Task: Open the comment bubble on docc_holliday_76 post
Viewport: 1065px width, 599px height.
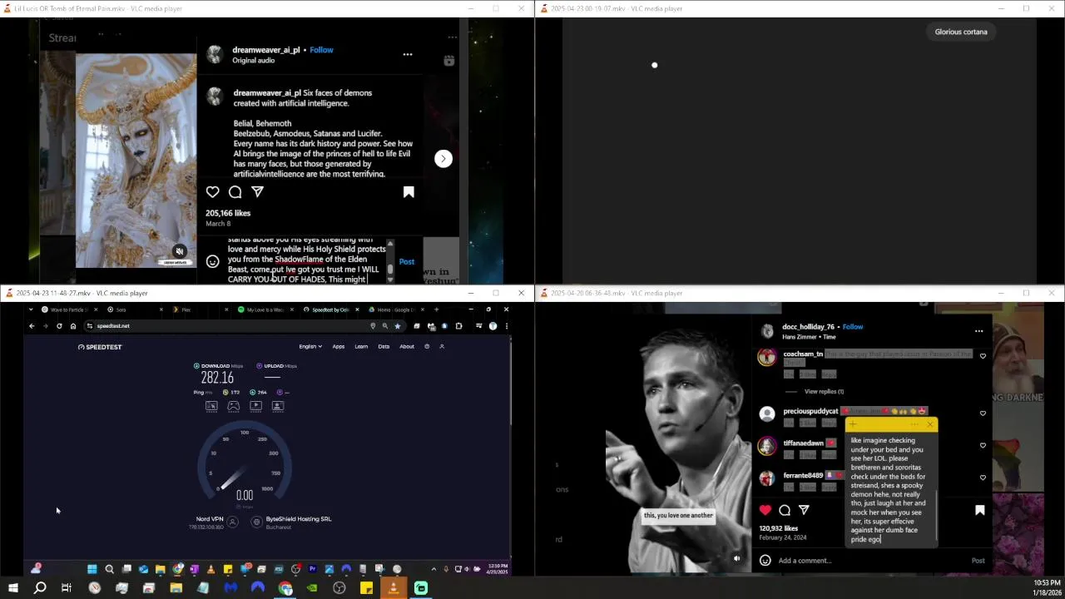Action: pyautogui.click(x=785, y=510)
